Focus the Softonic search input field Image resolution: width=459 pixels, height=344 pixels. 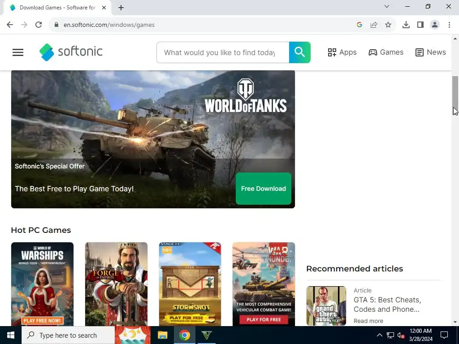(x=223, y=52)
